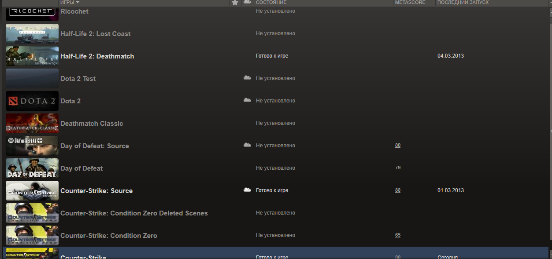Click the favorites star column header icon

235,3
